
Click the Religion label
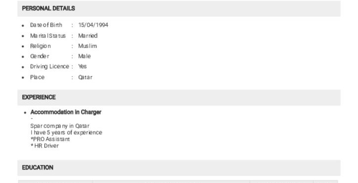(x=41, y=46)
